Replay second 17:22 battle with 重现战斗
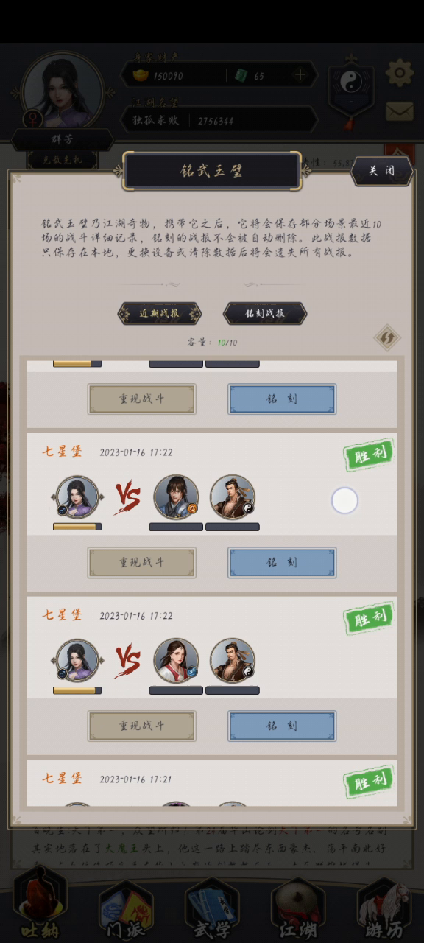The image size is (424, 943). coord(142,726)
